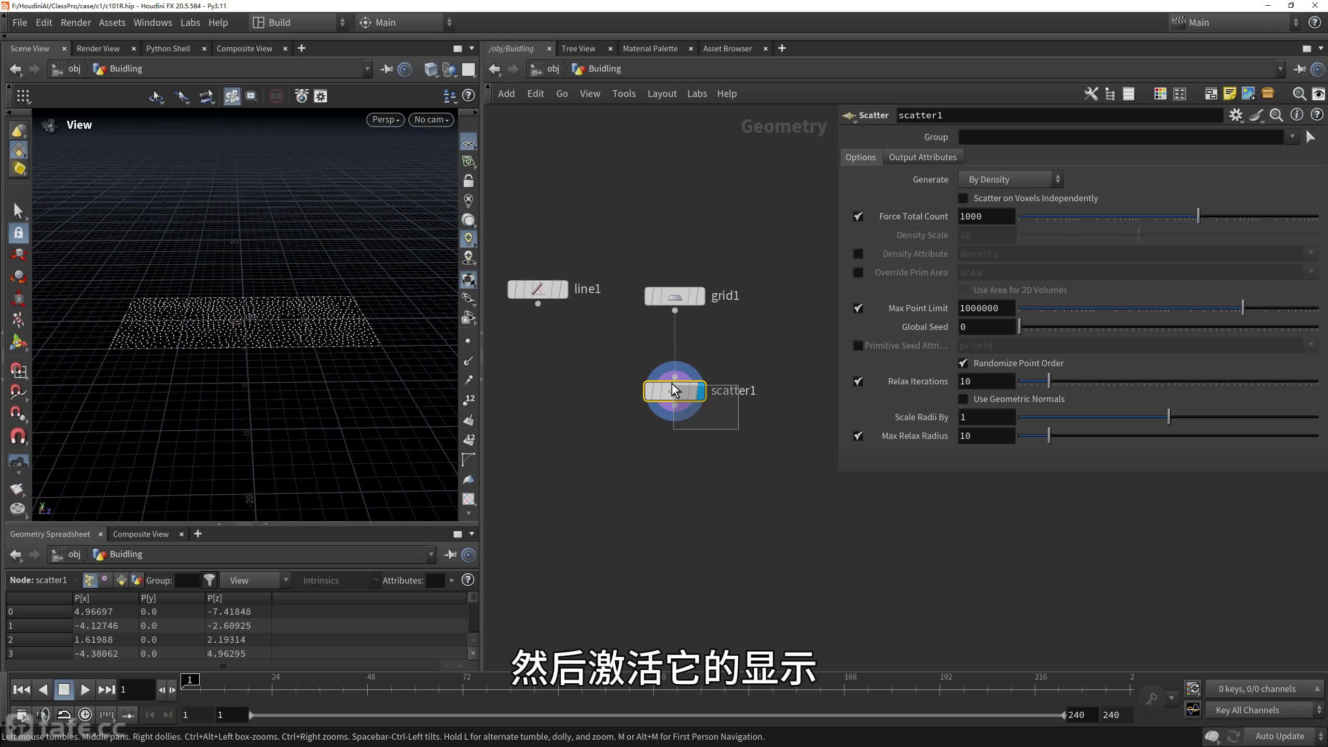
Task: Click the Force Total Count slider handle
Action: (x=1198, y=216)
